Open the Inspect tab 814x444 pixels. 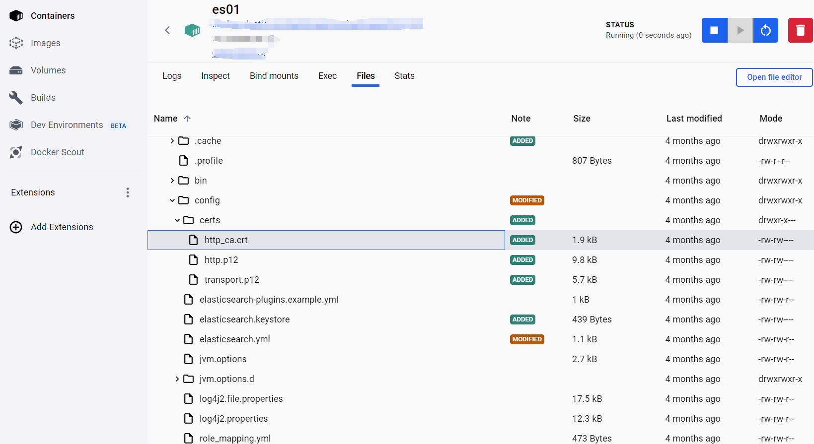216,76
